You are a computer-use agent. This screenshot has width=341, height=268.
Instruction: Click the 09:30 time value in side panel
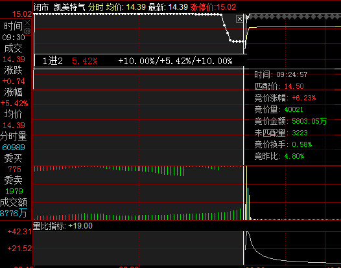[x=14, y=38]
